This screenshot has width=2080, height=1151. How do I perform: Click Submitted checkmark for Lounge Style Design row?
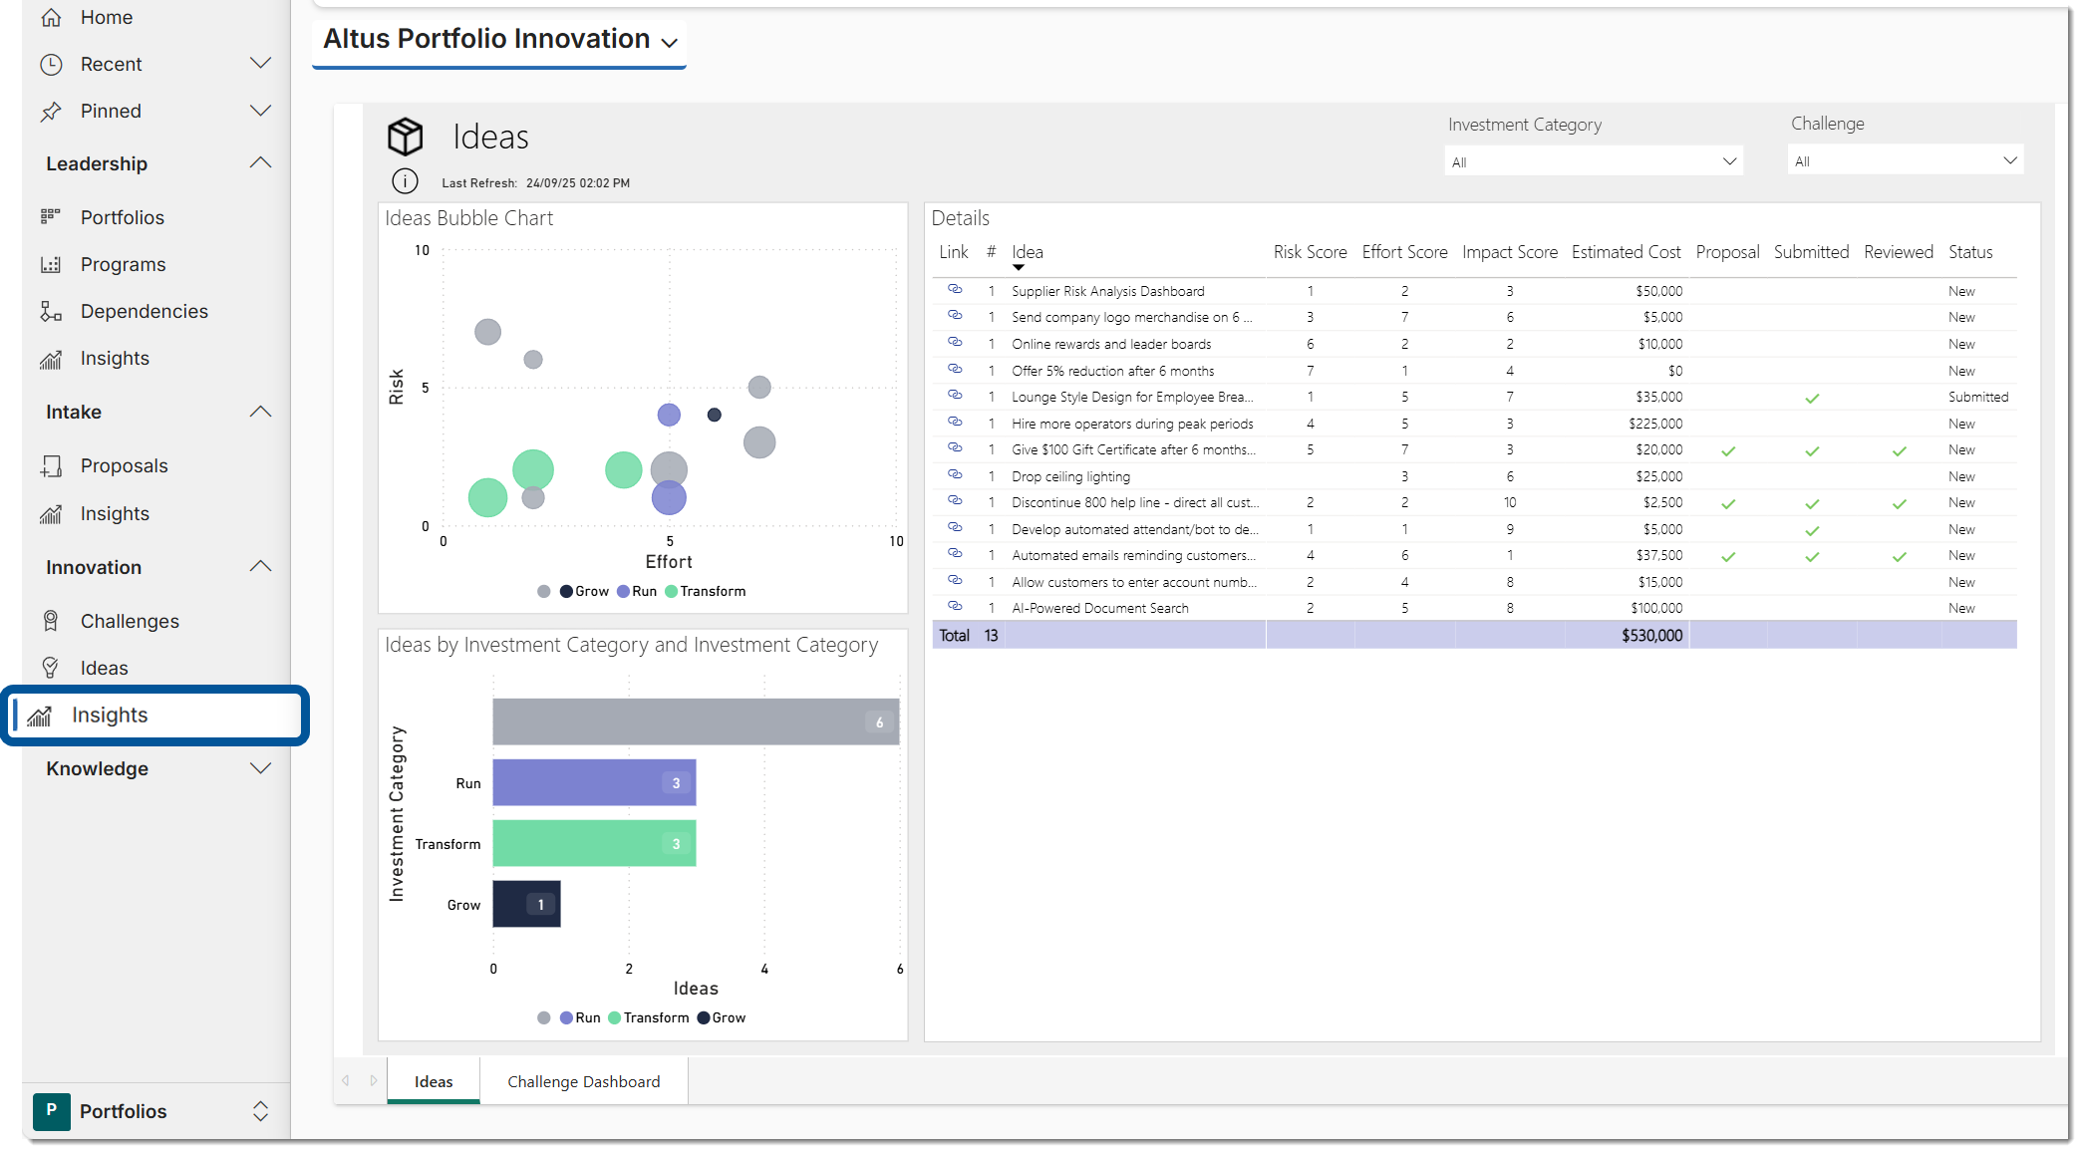pyautogui.click(x=1812, y=398)
